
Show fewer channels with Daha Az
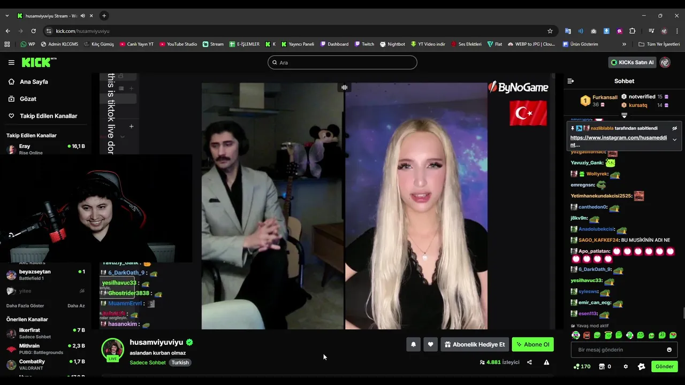[76, 306]
